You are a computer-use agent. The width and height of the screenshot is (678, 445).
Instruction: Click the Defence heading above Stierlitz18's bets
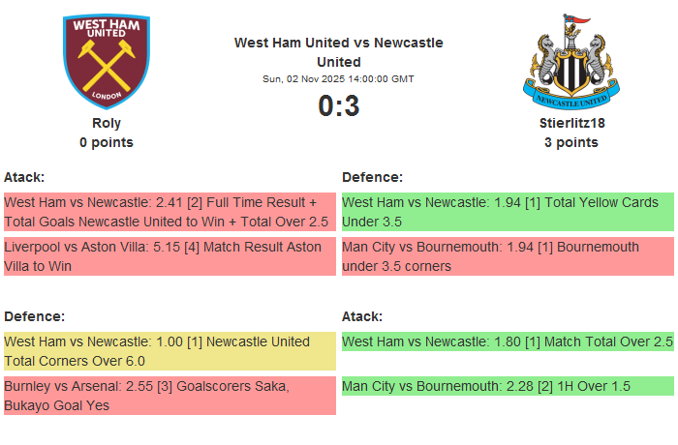tap(372, 177)
